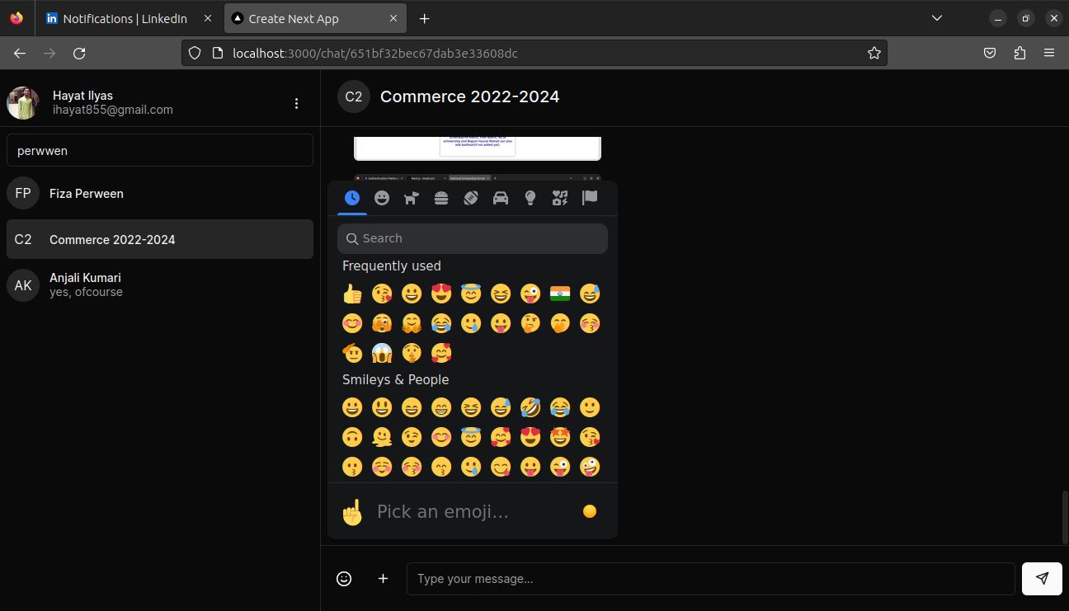This screenshot has height=611, width=1069.
Task: Select the Objects lightbulb category
Action: tap(530, 198)
